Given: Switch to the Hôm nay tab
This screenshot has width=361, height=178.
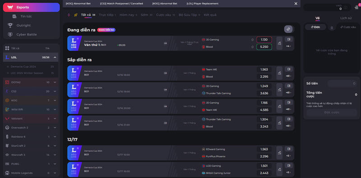Looking at the screenshot, I should click(x=128, y=15).
